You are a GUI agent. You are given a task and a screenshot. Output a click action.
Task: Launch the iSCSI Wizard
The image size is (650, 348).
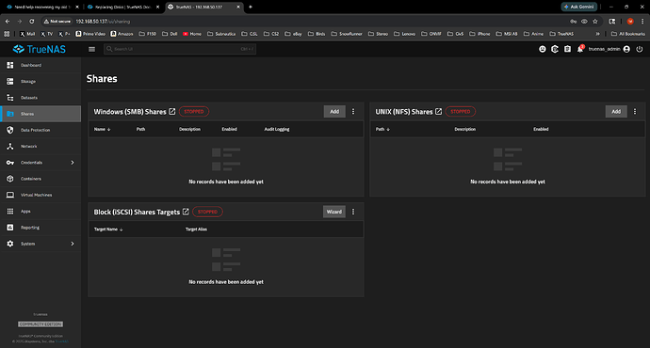point(334,212)
